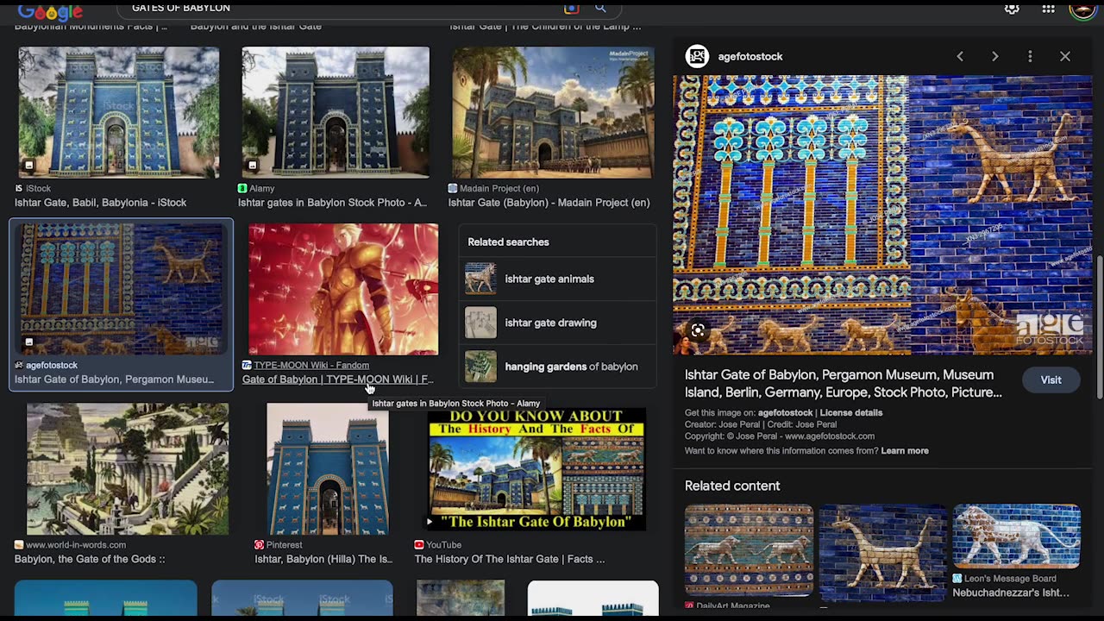Search by image with Google Lens icon
Screen dimensions: 1104x621
click(571, 9)
